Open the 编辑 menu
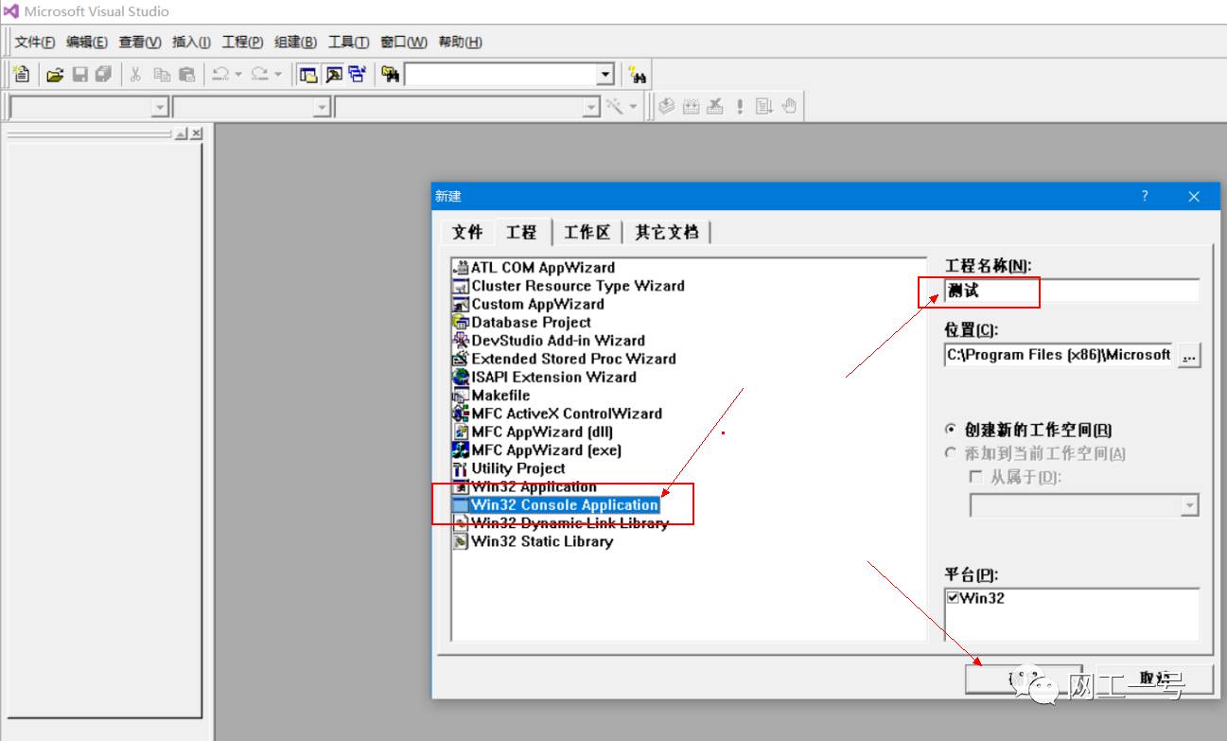This screenshot has width=1227, height=741. point(87,42)
